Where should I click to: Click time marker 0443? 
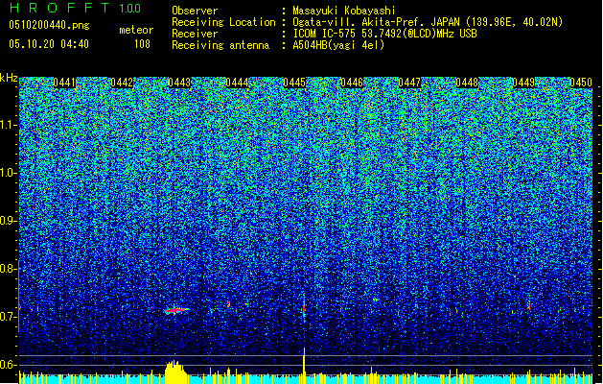(179, 83)
